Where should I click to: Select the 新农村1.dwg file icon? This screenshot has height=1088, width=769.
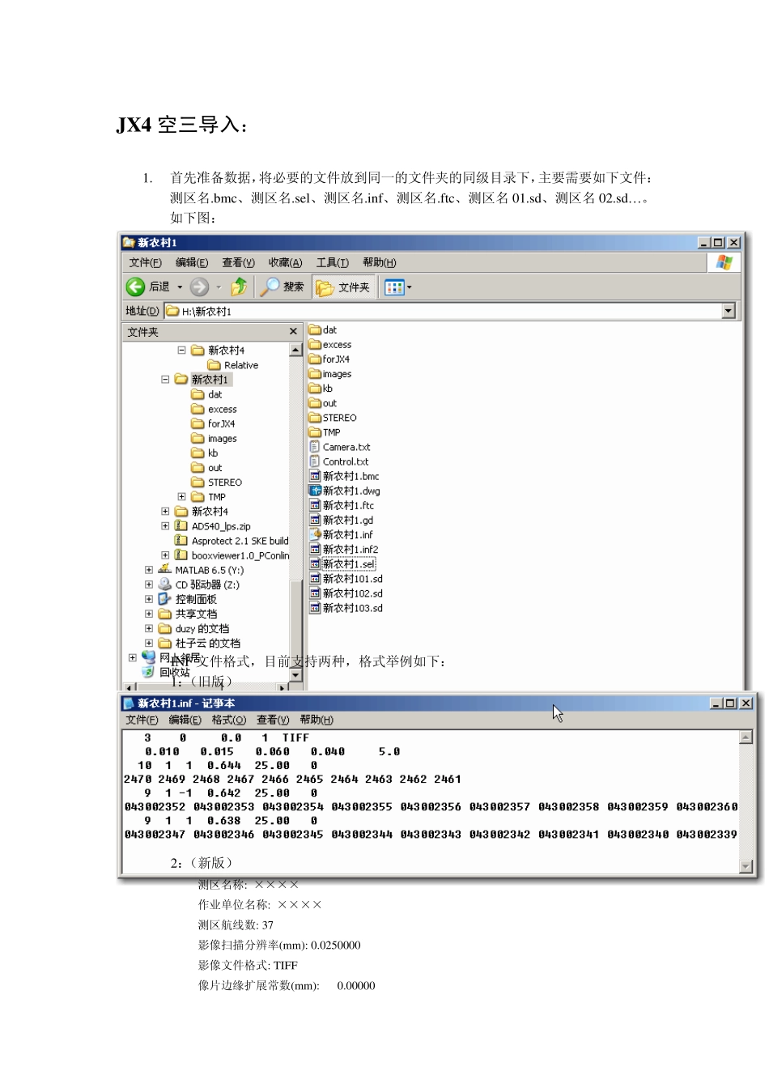tap(316, 491)
